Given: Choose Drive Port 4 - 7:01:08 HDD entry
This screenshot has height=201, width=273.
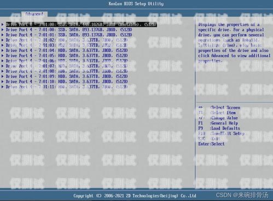Looking at the screenshot, I should coord(67,71).
